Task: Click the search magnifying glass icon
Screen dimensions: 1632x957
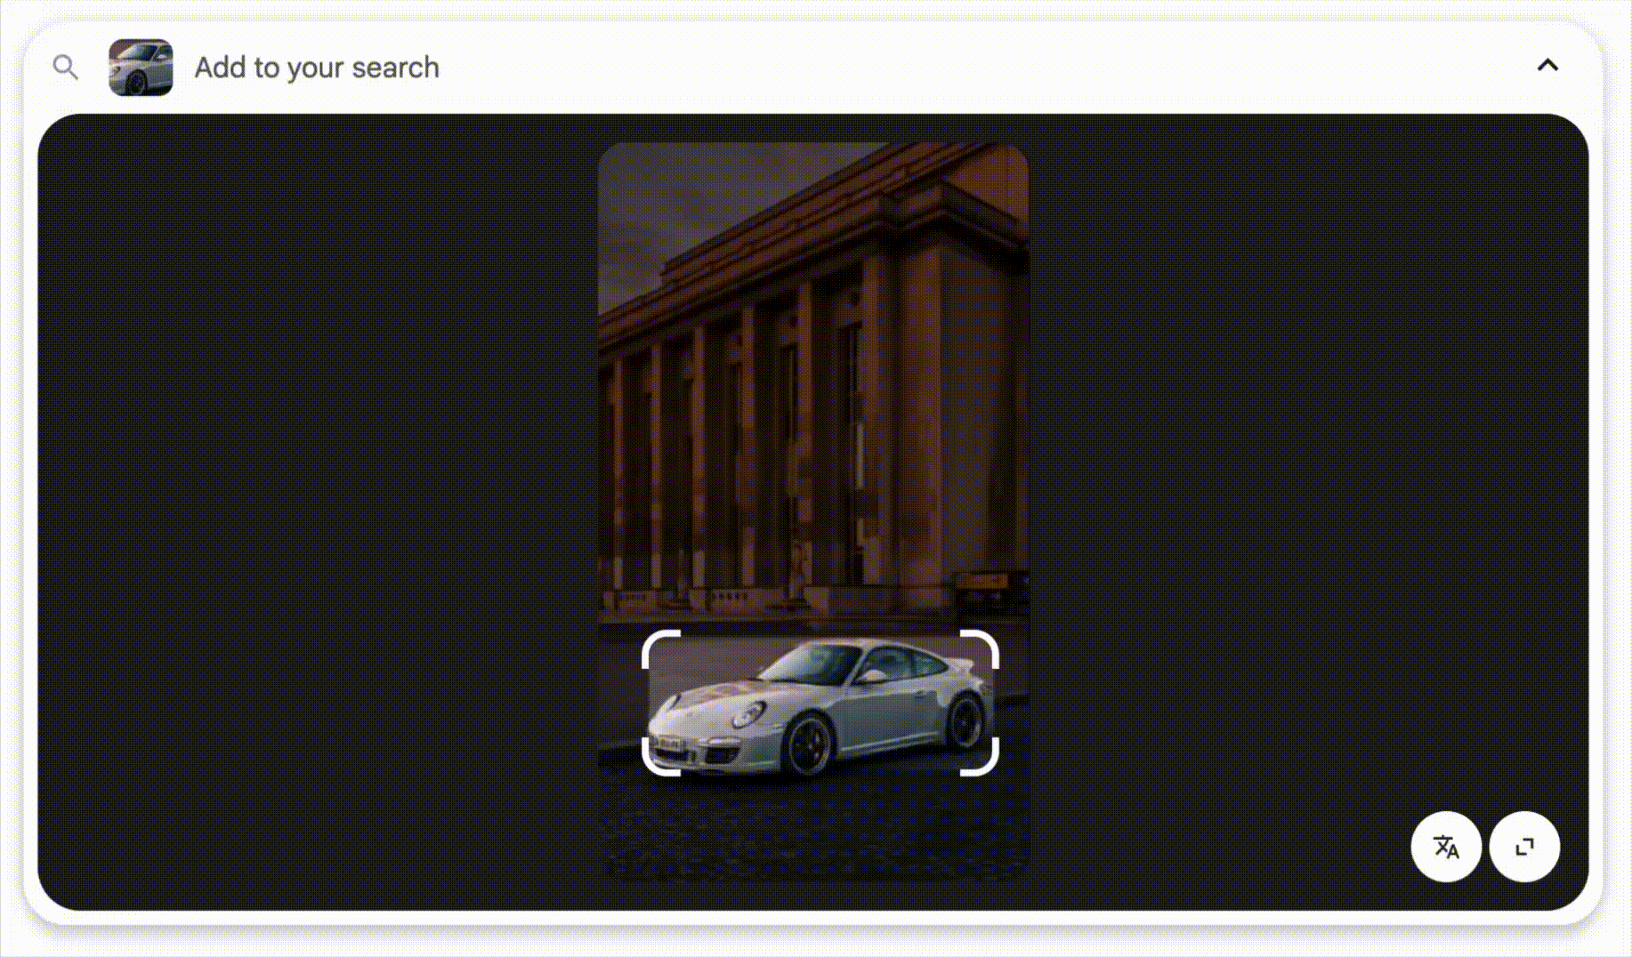Action: point(66,66)
